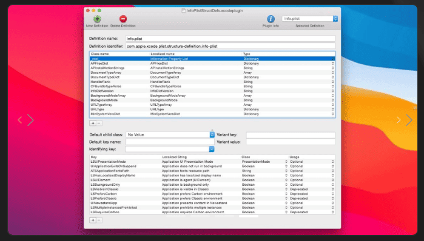Image resolution: width=424 pixels, height=241 pixels.
Task: Add a key with the lower plus button
Action: coord(93,220)
